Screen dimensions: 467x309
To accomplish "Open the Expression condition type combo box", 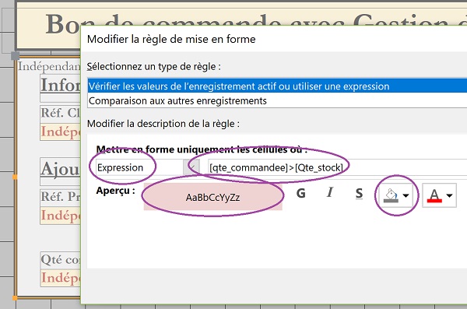I will 147,167.
